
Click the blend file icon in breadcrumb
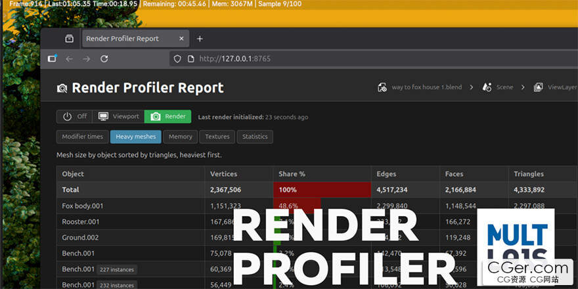382,87
